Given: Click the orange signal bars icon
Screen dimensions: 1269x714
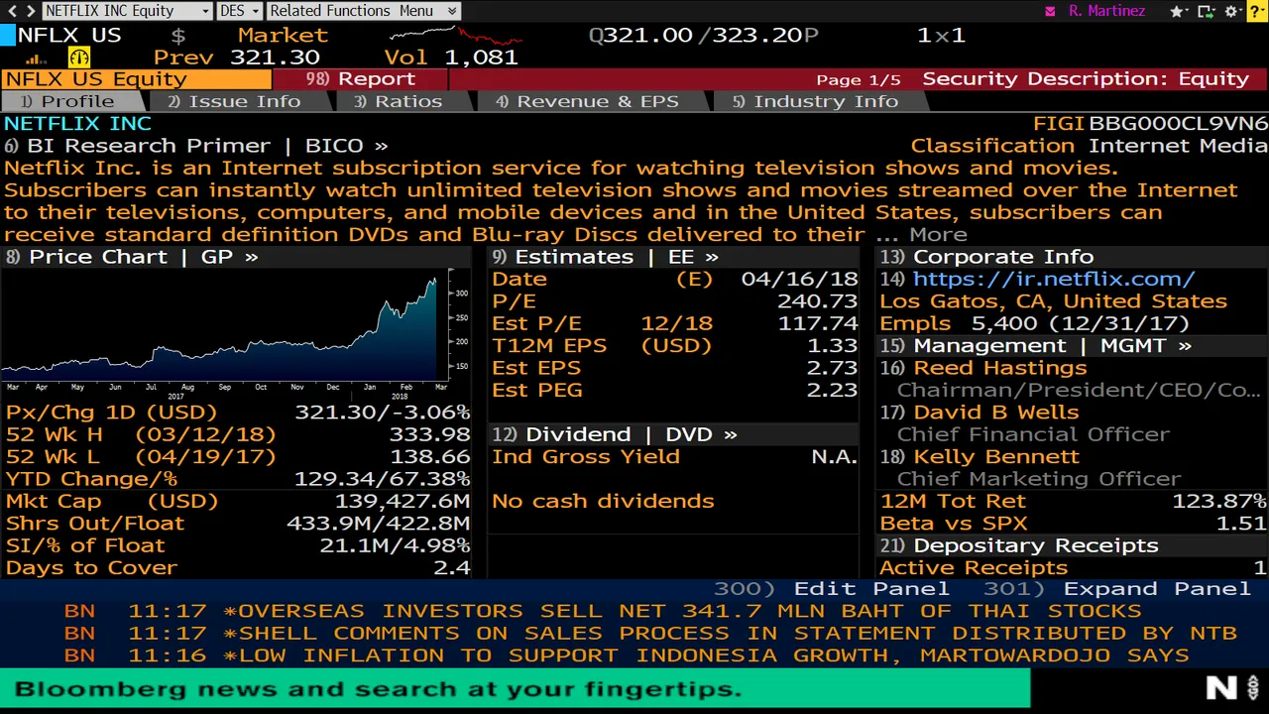Looking at the screenshot, I should [x=37, y=59].
